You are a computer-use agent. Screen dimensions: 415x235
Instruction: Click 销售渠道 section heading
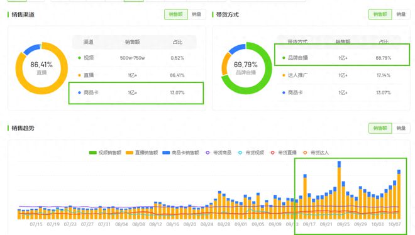pos(23,14)
